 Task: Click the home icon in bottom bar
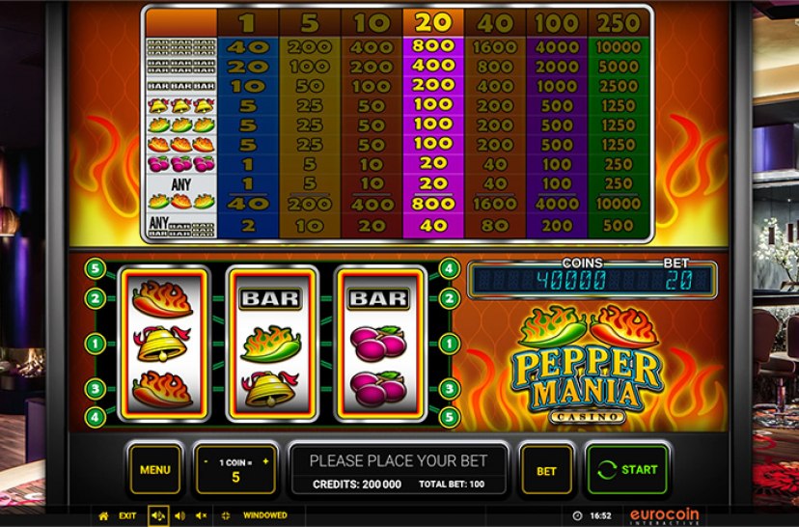click(103, 515)
